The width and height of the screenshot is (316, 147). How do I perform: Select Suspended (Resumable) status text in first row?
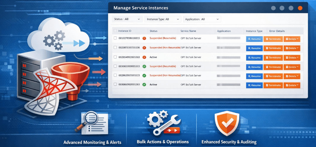click(x=163, y=38)
